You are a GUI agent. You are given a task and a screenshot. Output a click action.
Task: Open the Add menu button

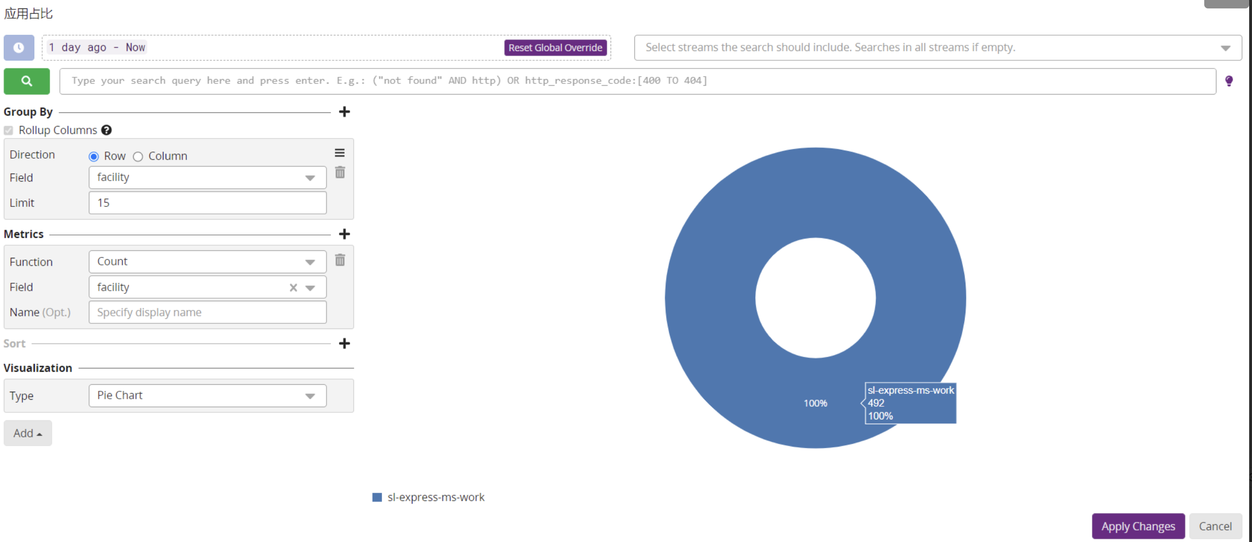[x=28, y=433]
